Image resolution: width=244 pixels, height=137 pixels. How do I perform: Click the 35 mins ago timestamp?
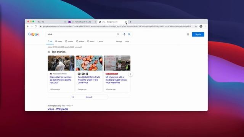coord(111,89)
